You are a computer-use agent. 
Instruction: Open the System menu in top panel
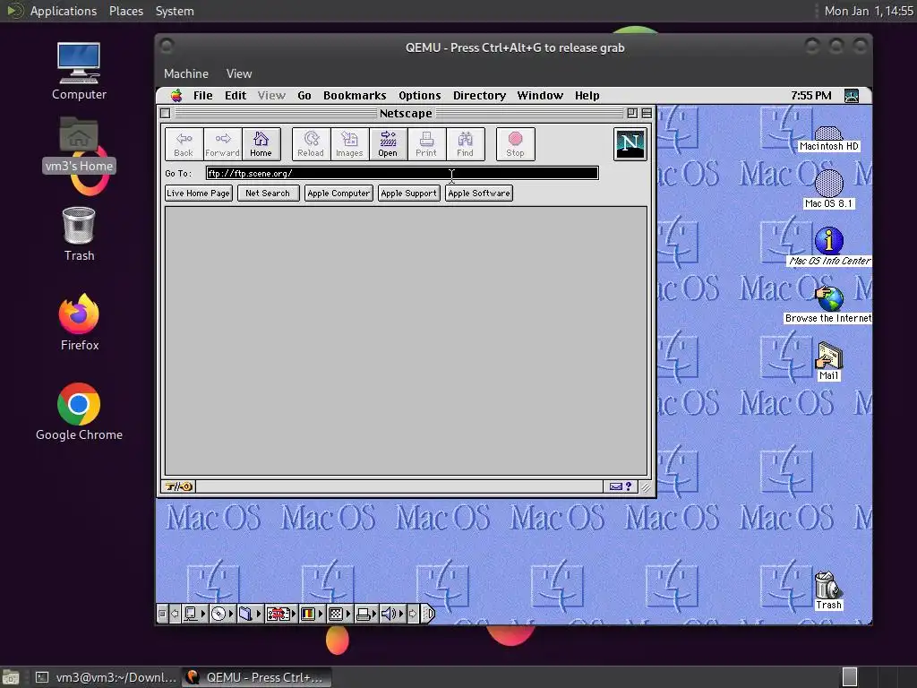coord(175,11)
